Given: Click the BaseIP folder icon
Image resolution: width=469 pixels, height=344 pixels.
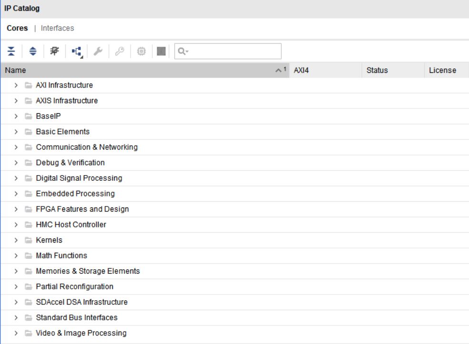Looking at the screenshot, I should click(x=29, y=116).
